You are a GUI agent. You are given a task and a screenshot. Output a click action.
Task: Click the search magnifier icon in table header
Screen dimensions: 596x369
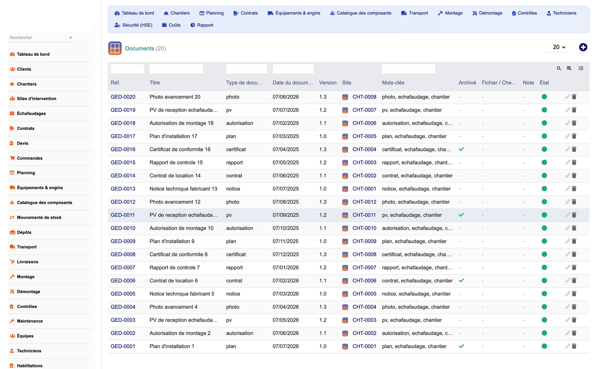[x=559, y=68]
